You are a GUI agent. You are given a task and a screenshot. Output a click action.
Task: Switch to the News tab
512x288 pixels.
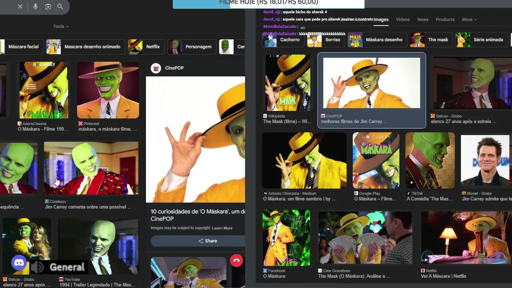[423, 20]
